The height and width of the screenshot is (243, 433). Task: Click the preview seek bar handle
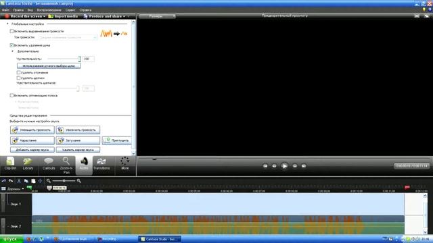pyautogui.click(x=154, y=159)
